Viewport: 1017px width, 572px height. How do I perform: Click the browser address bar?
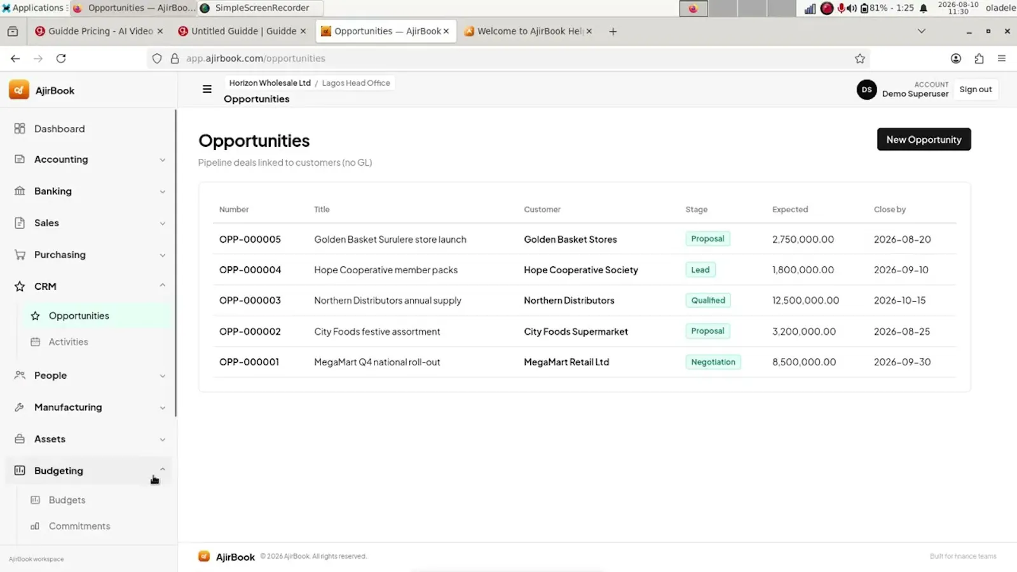tap(508, 58)
